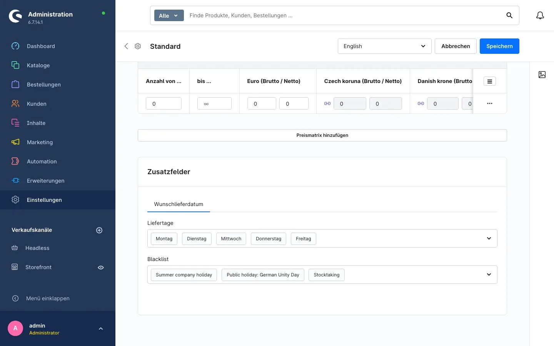Expand the admin user menu chevron
Image resolution: width=554 pixels, height=346 pixels.
click(x=101, y=329)
